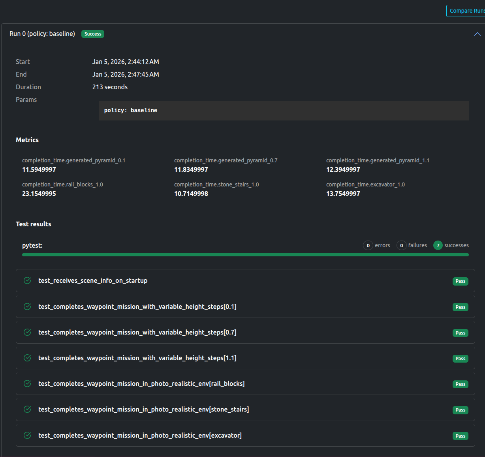
Task: Click Pass badge on excavator test
Action: pyautogui.click(x=460, y=436)
